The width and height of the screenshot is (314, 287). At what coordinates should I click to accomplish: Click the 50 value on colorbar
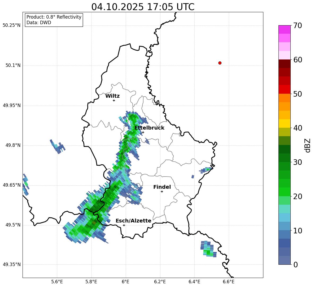pyautogui.click(x=298, y=94)
